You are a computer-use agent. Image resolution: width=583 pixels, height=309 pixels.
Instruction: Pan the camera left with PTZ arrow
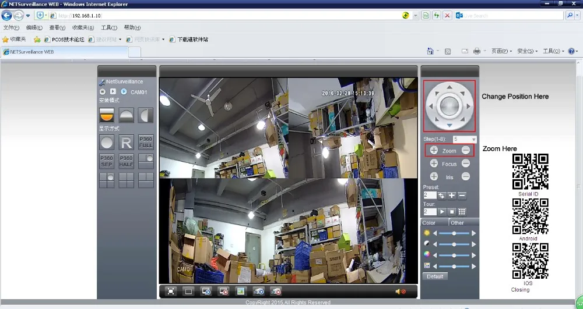(x=431, y=106)
